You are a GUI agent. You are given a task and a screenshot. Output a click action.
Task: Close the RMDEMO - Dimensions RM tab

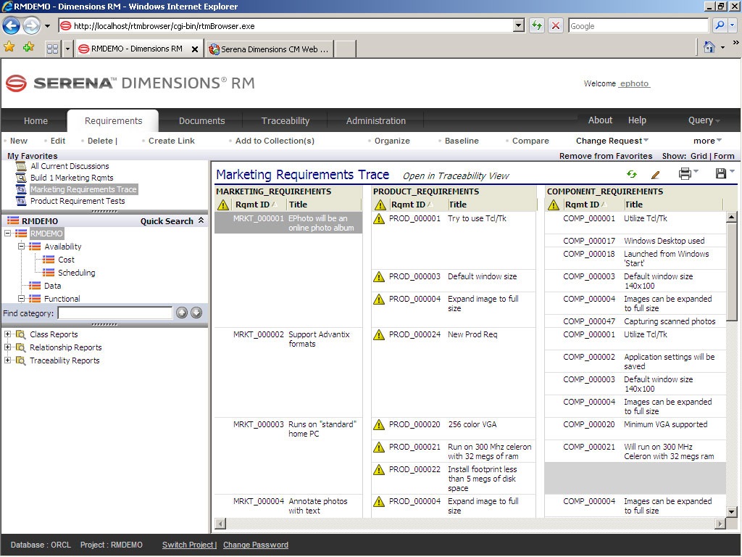(194, 49)
